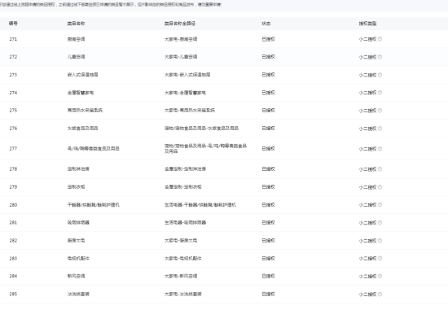This screenshot has width=448, height=310.
Task: Select the category name in row 278
Action: tap(78, 168)
